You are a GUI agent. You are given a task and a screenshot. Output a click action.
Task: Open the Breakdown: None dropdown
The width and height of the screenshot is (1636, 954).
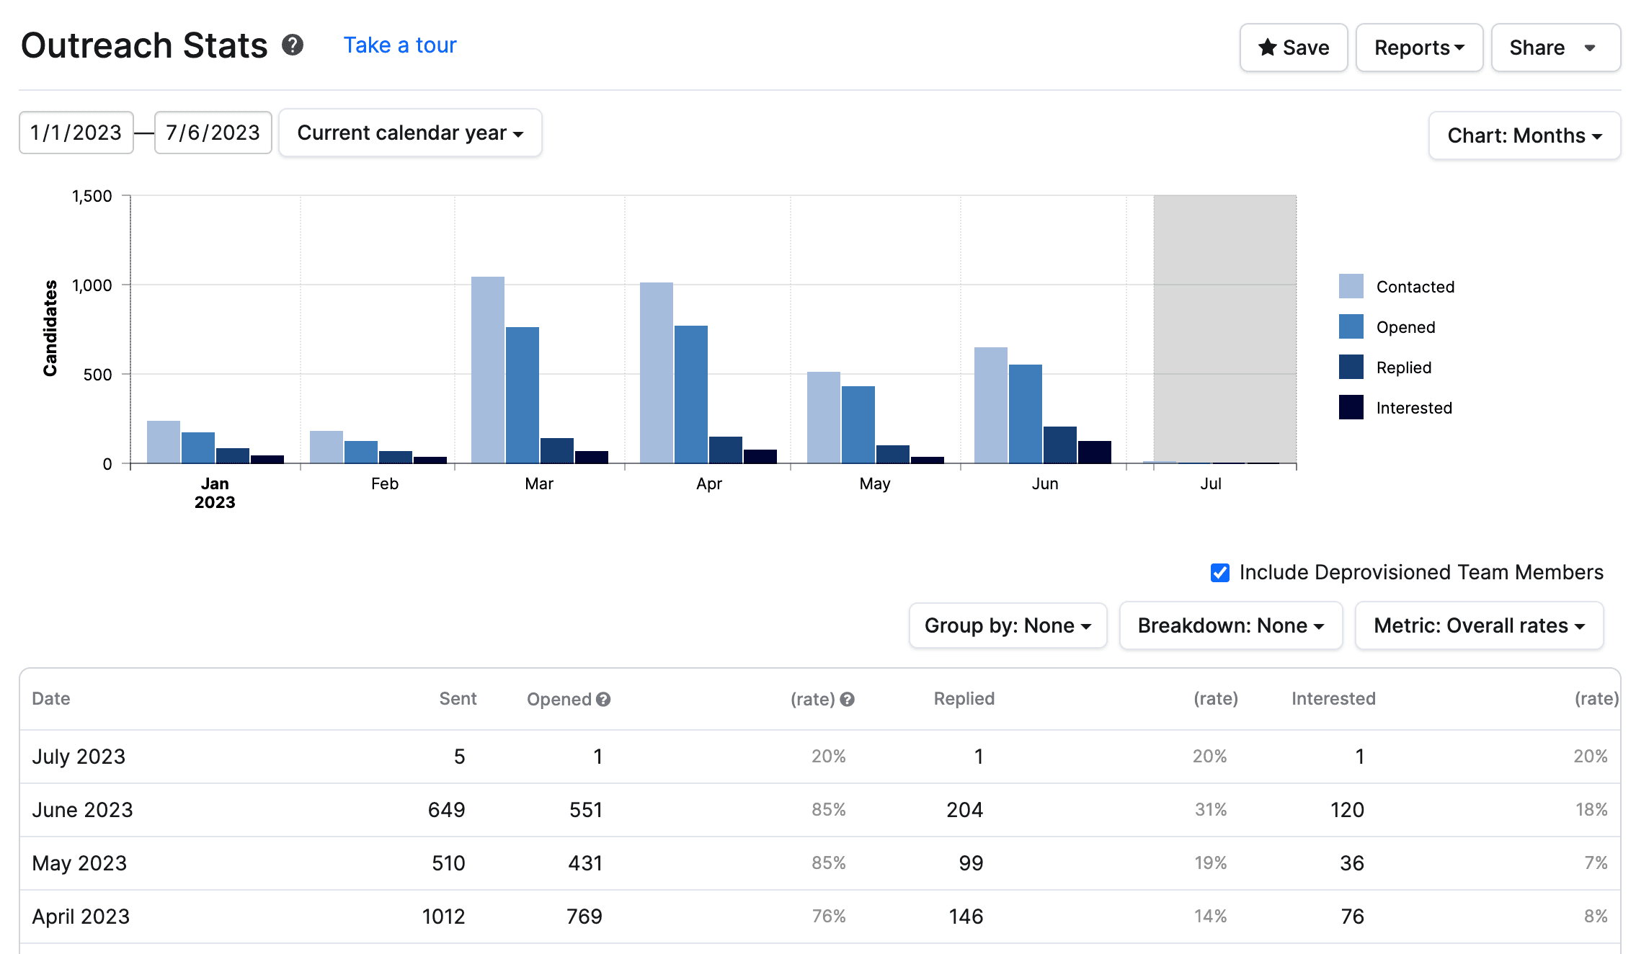click(1230, 625)
